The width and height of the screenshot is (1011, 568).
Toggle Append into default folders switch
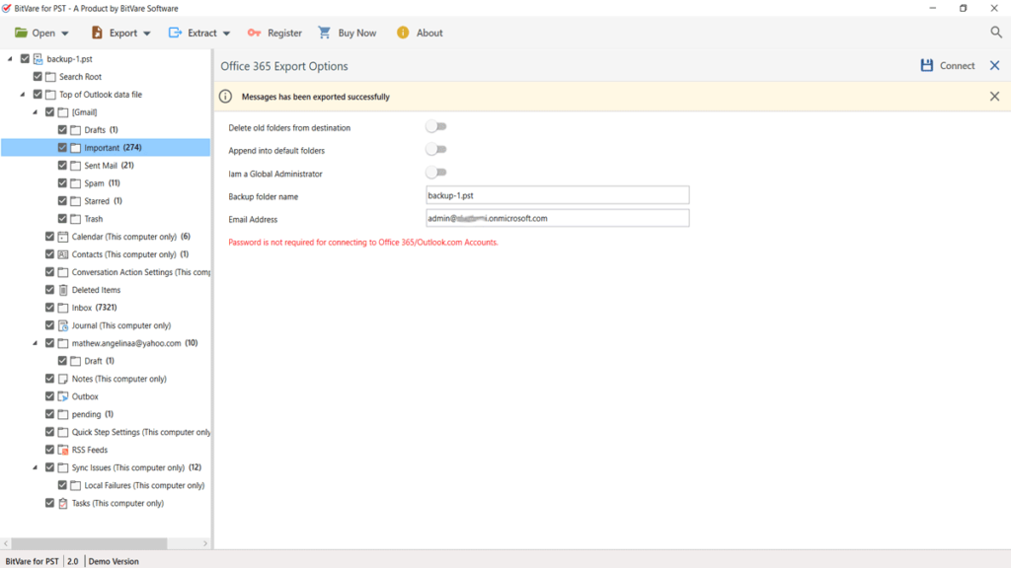435,150
